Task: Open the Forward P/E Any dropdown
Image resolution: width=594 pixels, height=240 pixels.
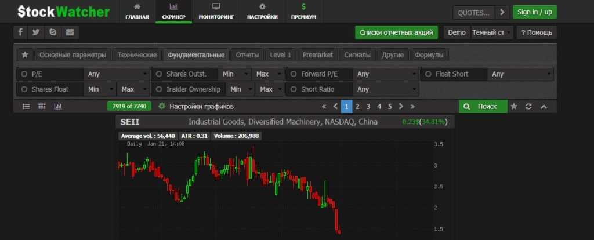Action: 385,74
